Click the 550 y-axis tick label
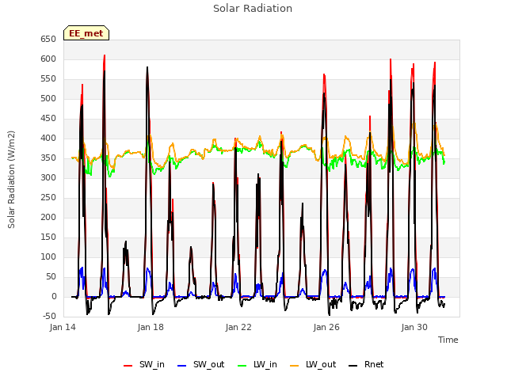Image resolution: width=507 pixels, height=380 pixels. pyautogui.click(x=48, y=79)
